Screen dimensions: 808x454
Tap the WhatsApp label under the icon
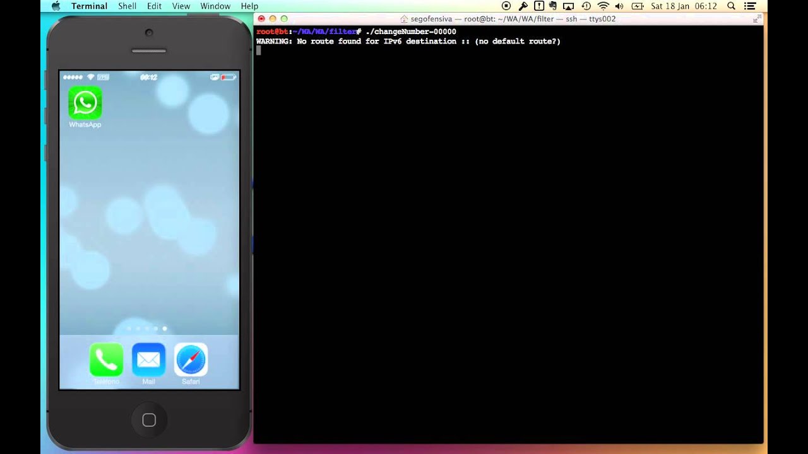point(85,125)
